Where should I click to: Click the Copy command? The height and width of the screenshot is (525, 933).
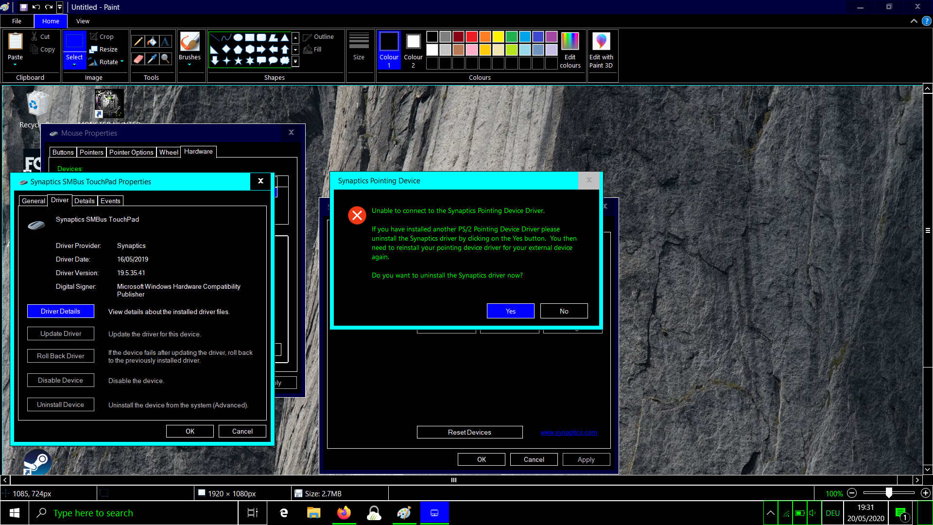coord(42,49)
